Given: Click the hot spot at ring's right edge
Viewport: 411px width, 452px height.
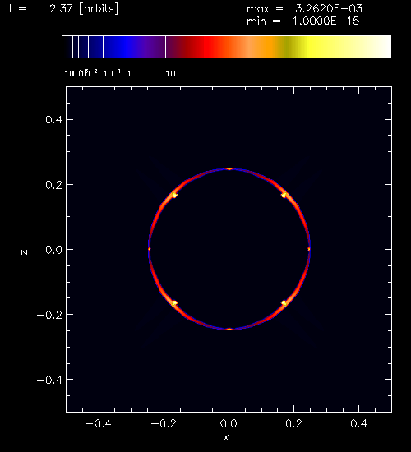Looking at the screenshot, I should (x=309, y=249).
